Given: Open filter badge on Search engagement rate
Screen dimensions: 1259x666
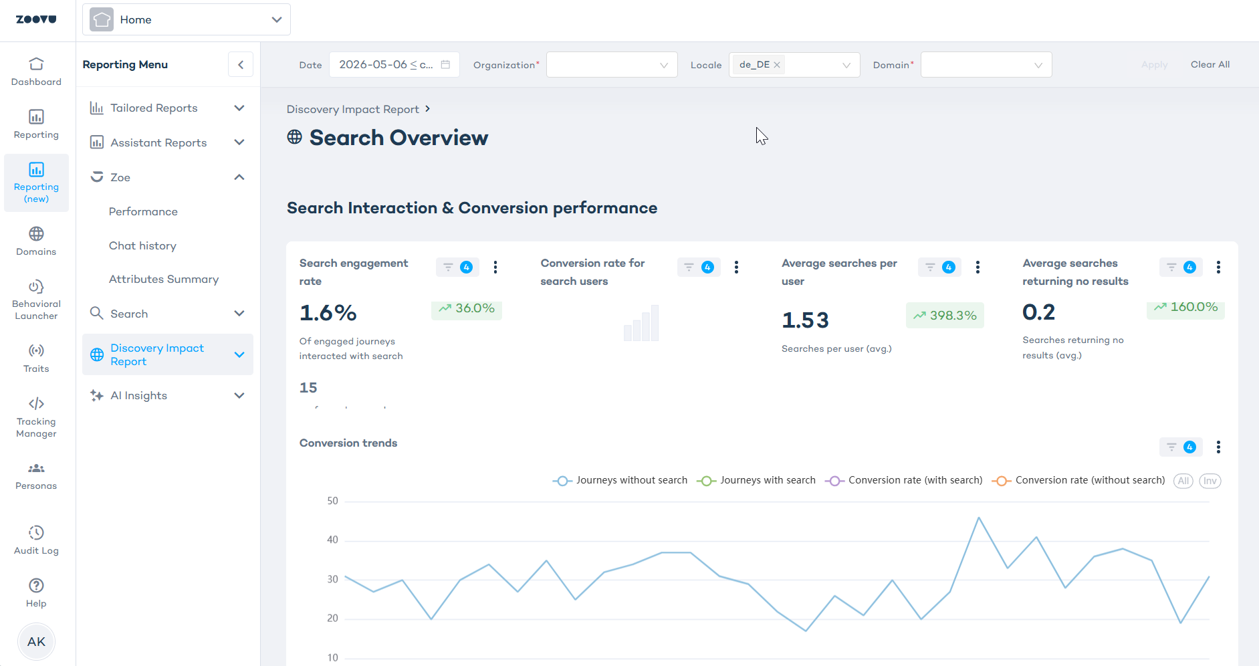Looking at the screenshot, I should (457, 267).
